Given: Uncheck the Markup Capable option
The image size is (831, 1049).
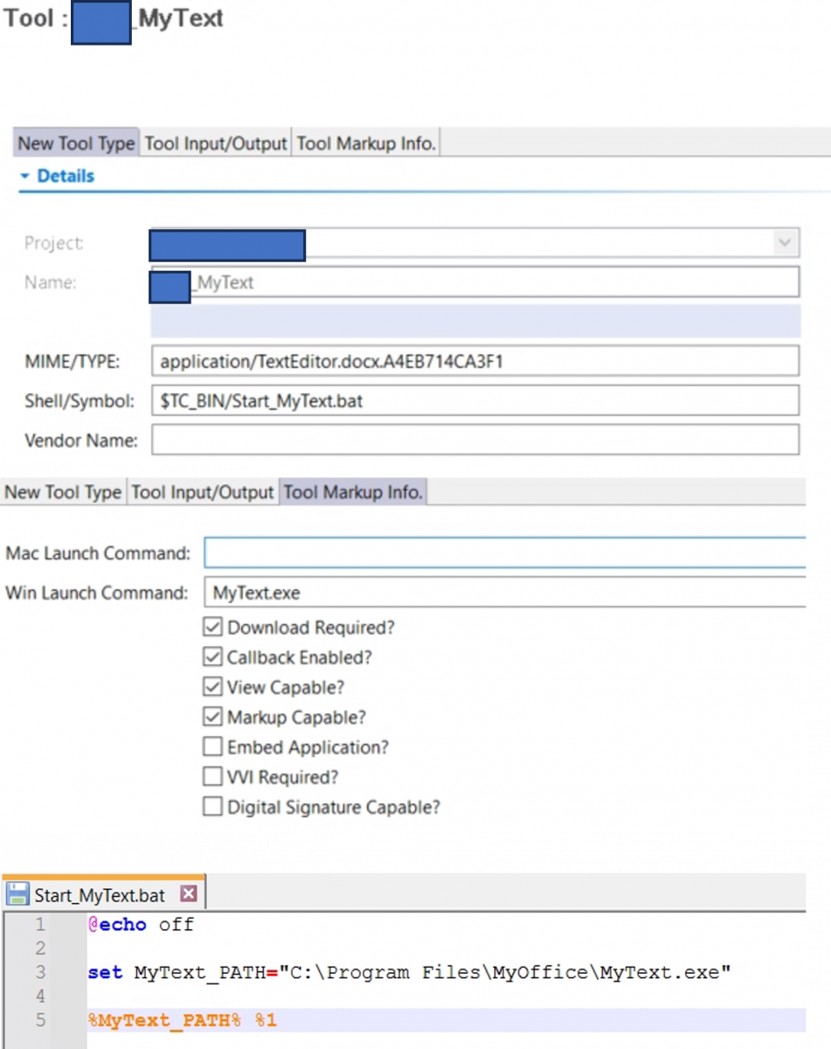Looking at the screenshot, I should click(x=212, y=718).
